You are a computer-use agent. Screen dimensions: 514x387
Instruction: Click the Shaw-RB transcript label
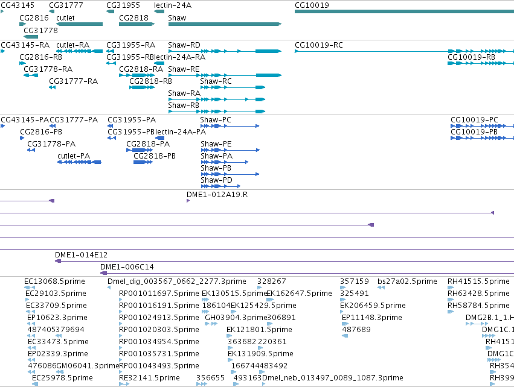[x=184, y=105]
